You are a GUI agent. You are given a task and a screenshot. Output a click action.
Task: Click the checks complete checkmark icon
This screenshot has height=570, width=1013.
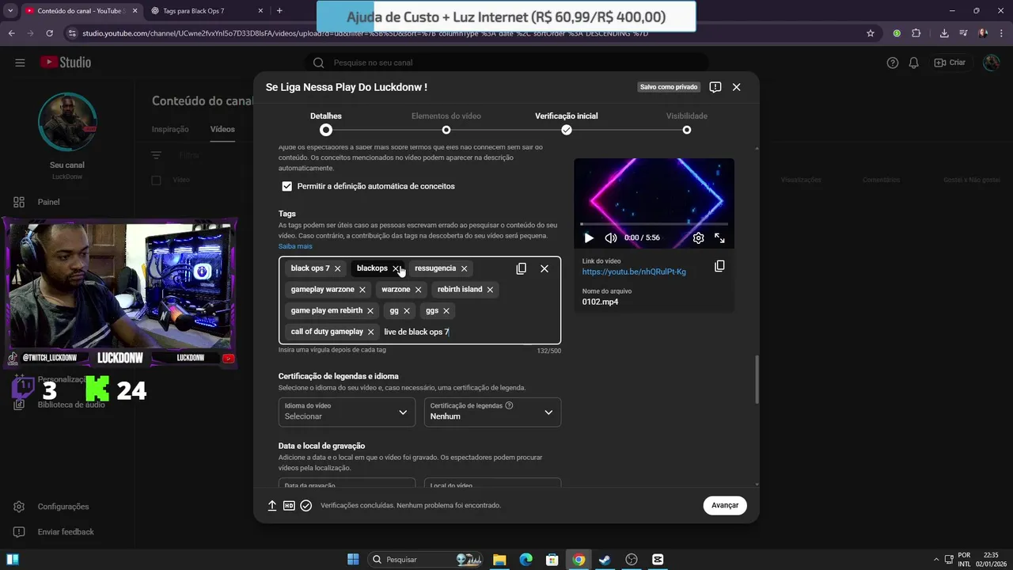306,505
